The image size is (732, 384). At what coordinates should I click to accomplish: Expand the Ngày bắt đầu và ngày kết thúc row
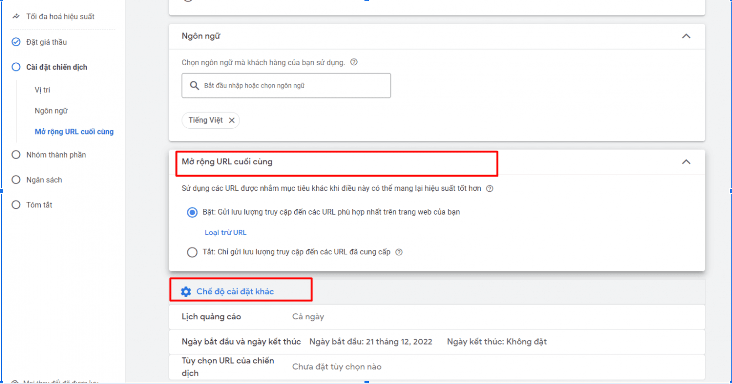pos(437,342)
